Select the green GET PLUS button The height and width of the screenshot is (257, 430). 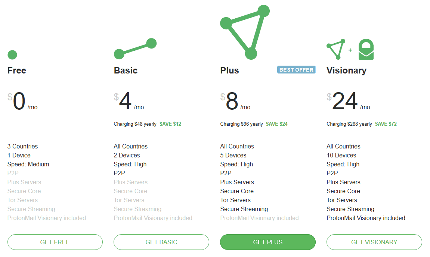coord(267,242)
